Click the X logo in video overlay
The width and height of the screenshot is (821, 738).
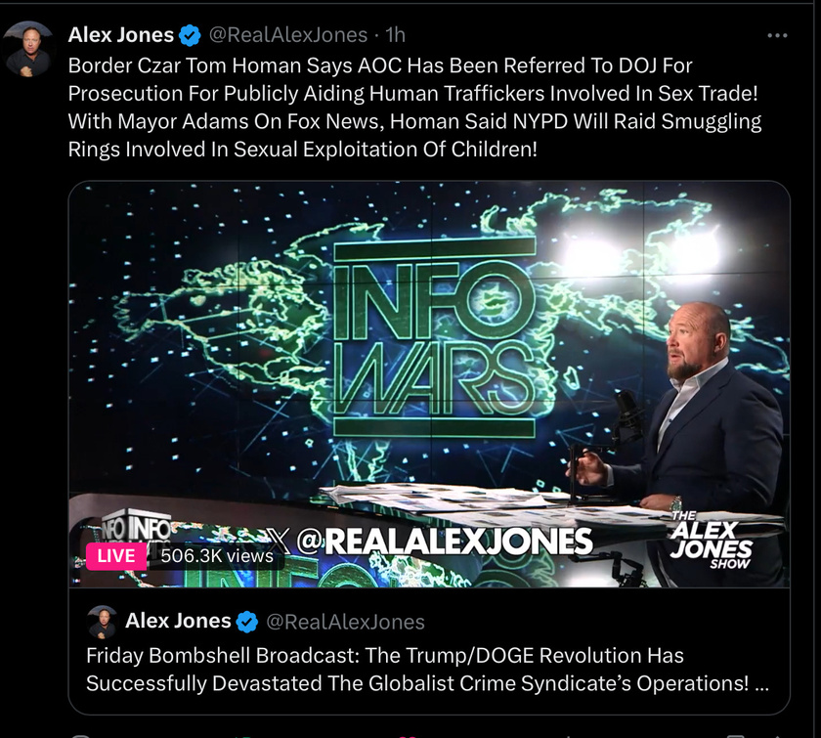click(x=277, y=542)
